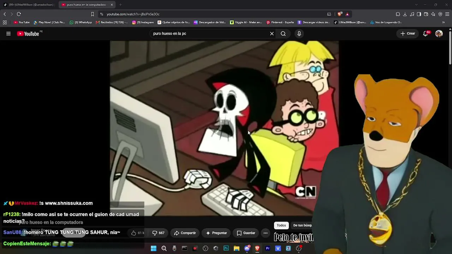Click the cartoon video player frame
The image size is (452, 254).
(x=224, y=128)
